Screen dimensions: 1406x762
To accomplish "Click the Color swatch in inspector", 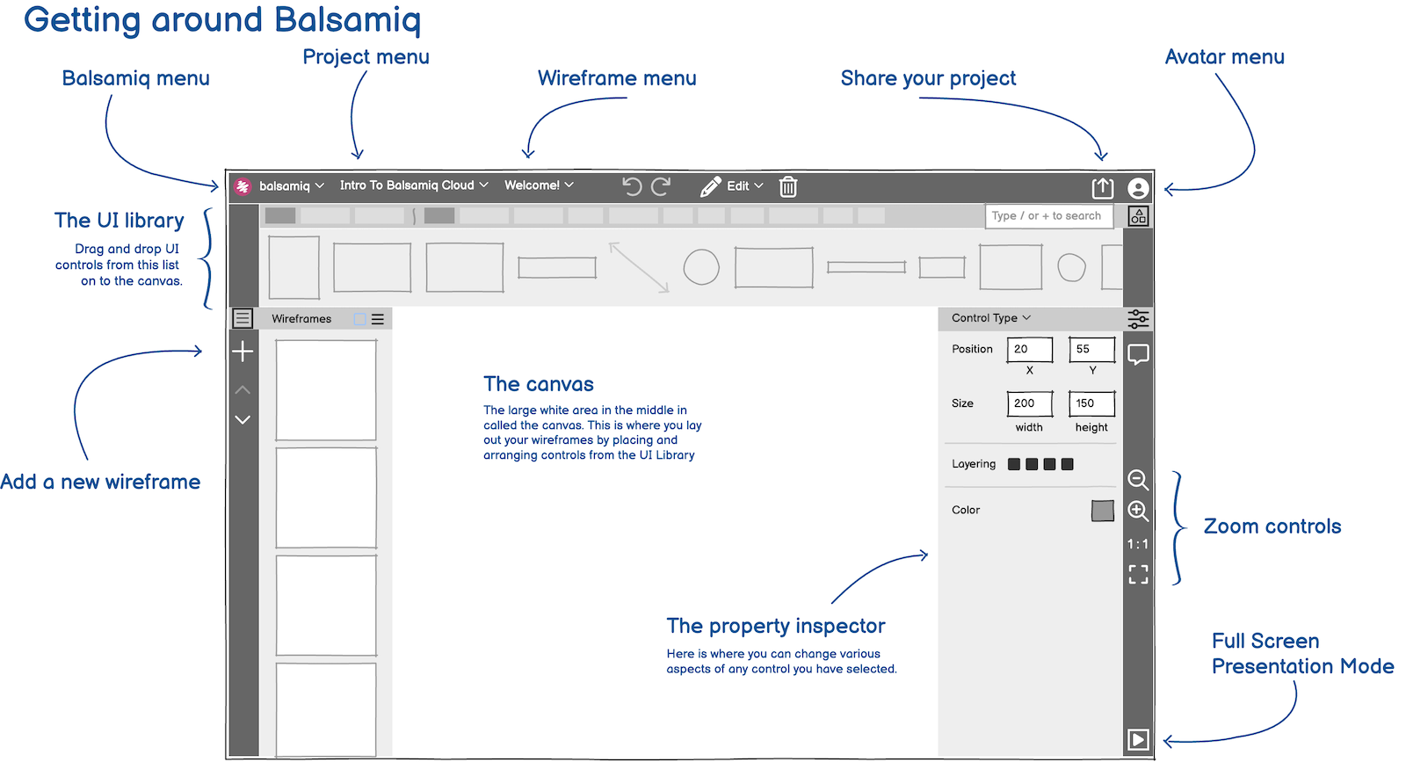I will (1102, 511).
